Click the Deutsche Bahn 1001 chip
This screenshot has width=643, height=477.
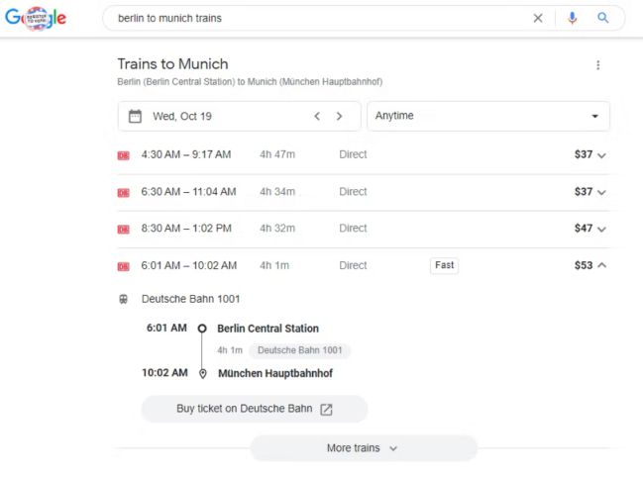(299, 350)
